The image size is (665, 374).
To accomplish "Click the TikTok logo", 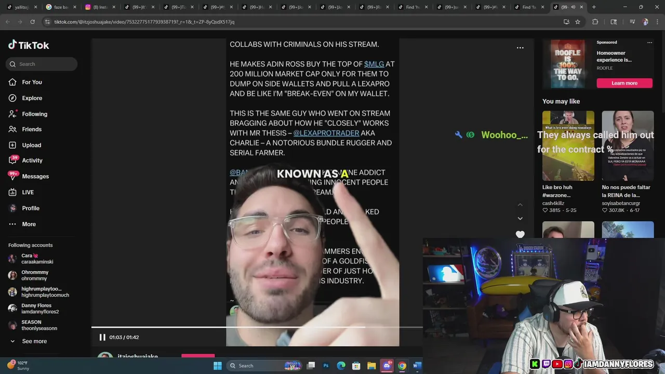I will click(29, 45).
